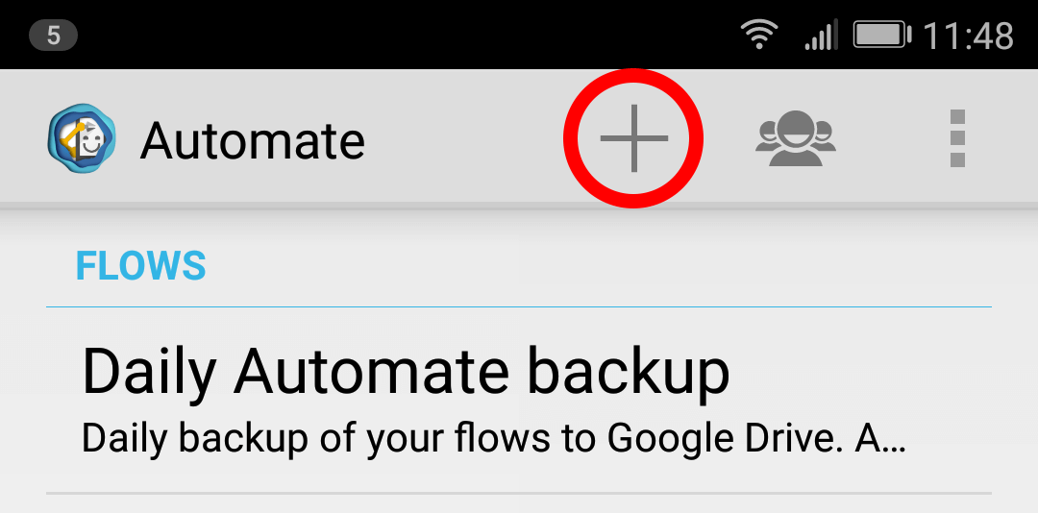Click the Automate app logo
Image resolution: width=1038 pixels, height=513 pixels.
(x=82, y=138)
